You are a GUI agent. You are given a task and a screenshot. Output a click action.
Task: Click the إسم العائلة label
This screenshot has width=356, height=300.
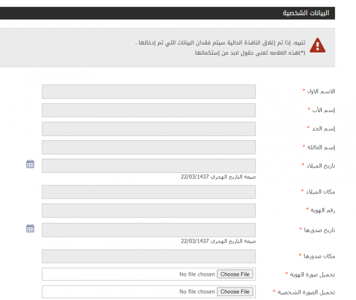point(321,147)
